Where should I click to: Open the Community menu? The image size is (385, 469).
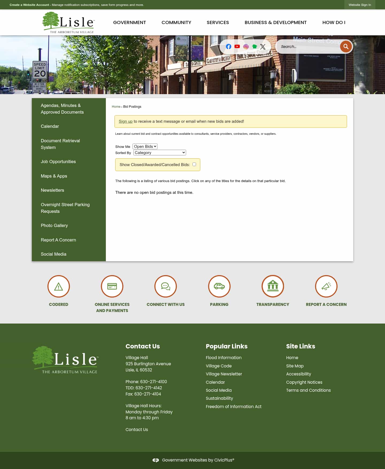176,22
